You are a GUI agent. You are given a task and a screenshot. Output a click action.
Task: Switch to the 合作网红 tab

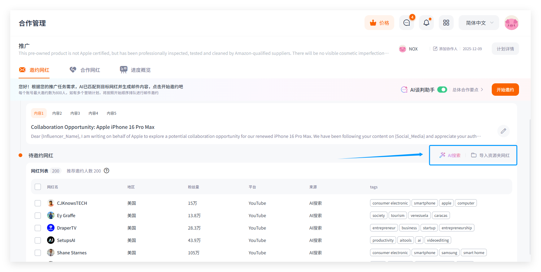(85, 70)
